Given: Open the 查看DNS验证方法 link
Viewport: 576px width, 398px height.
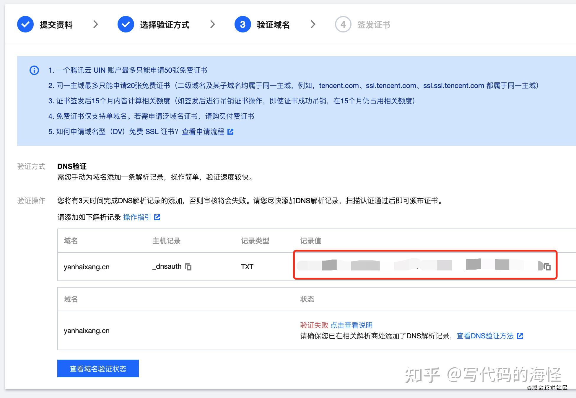Looking at the screenshot, I should (x=485, y=336).
